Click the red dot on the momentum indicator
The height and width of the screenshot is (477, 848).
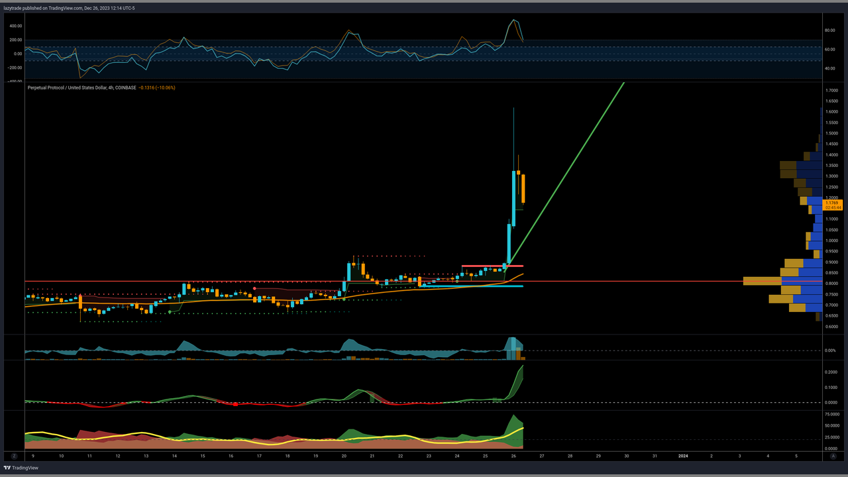235,404
